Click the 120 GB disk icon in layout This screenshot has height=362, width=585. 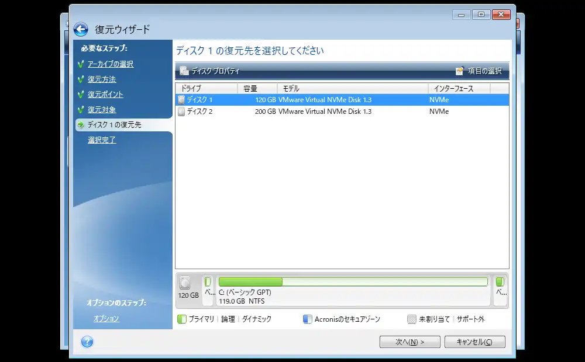click(185, 284)
